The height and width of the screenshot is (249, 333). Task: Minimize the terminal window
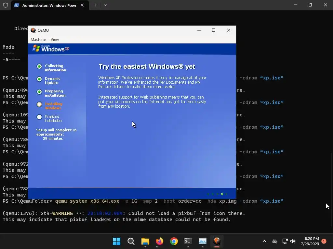(296, 5)
